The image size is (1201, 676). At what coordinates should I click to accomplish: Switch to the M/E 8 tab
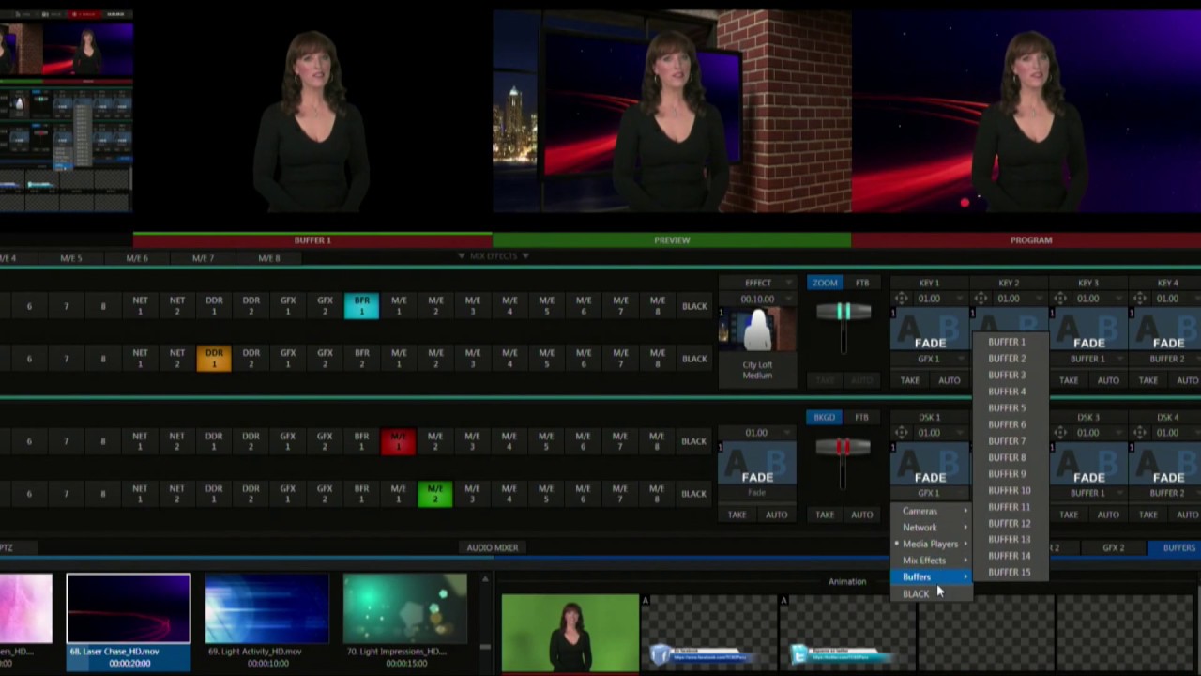[x=268, y=257]
